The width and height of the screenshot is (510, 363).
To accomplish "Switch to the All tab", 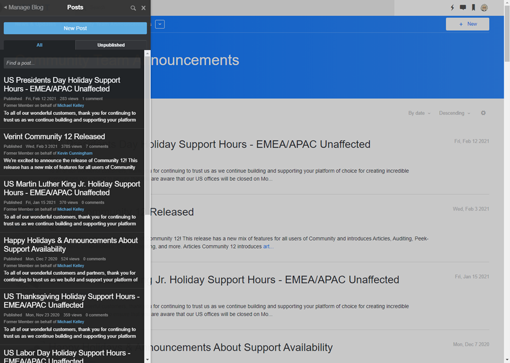I will (39, 45).
